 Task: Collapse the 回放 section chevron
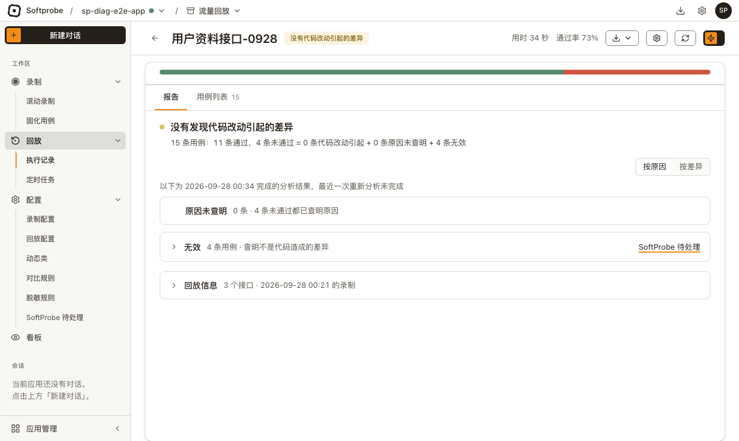[x=117, y=141]
